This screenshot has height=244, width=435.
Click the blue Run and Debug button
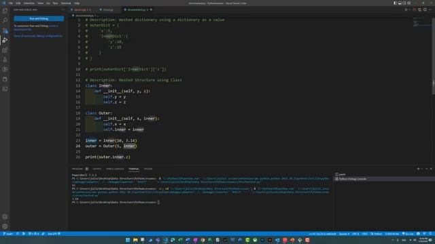39,18
